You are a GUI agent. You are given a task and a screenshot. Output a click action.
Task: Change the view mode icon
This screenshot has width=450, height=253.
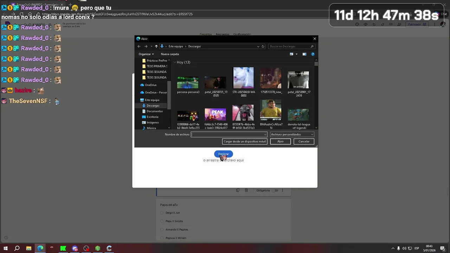(291, 54)
